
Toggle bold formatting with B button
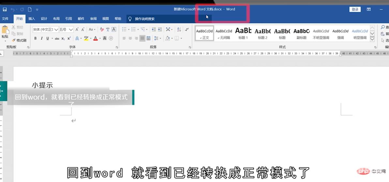[35, 38]
